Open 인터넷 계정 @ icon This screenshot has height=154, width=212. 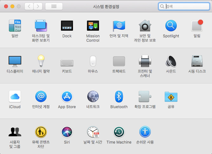coord(41,96)
